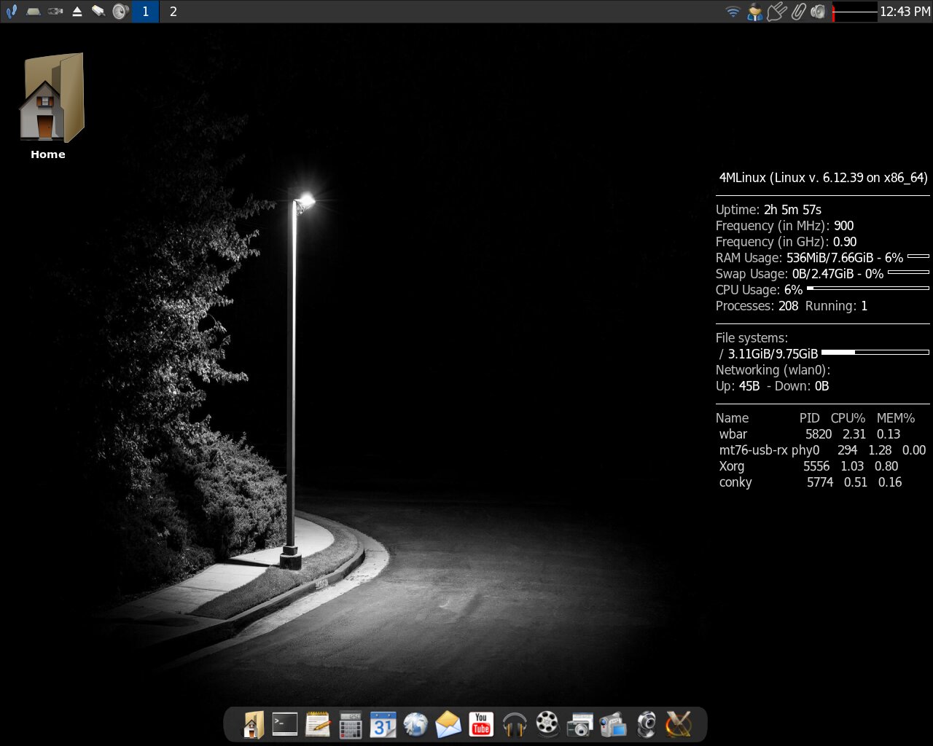
Task: Click the YouTube icon in the dock
Action: point(481,724)
